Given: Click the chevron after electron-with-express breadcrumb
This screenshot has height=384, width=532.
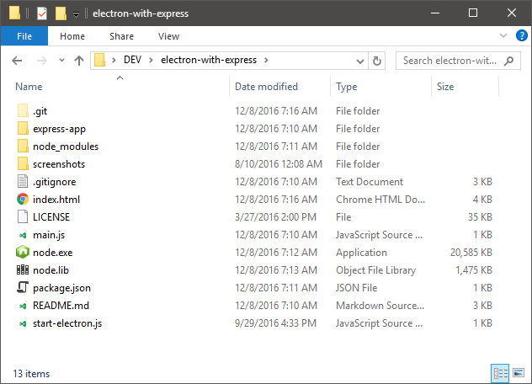Looking at the screenshot, I should click(x=266, y=60).
